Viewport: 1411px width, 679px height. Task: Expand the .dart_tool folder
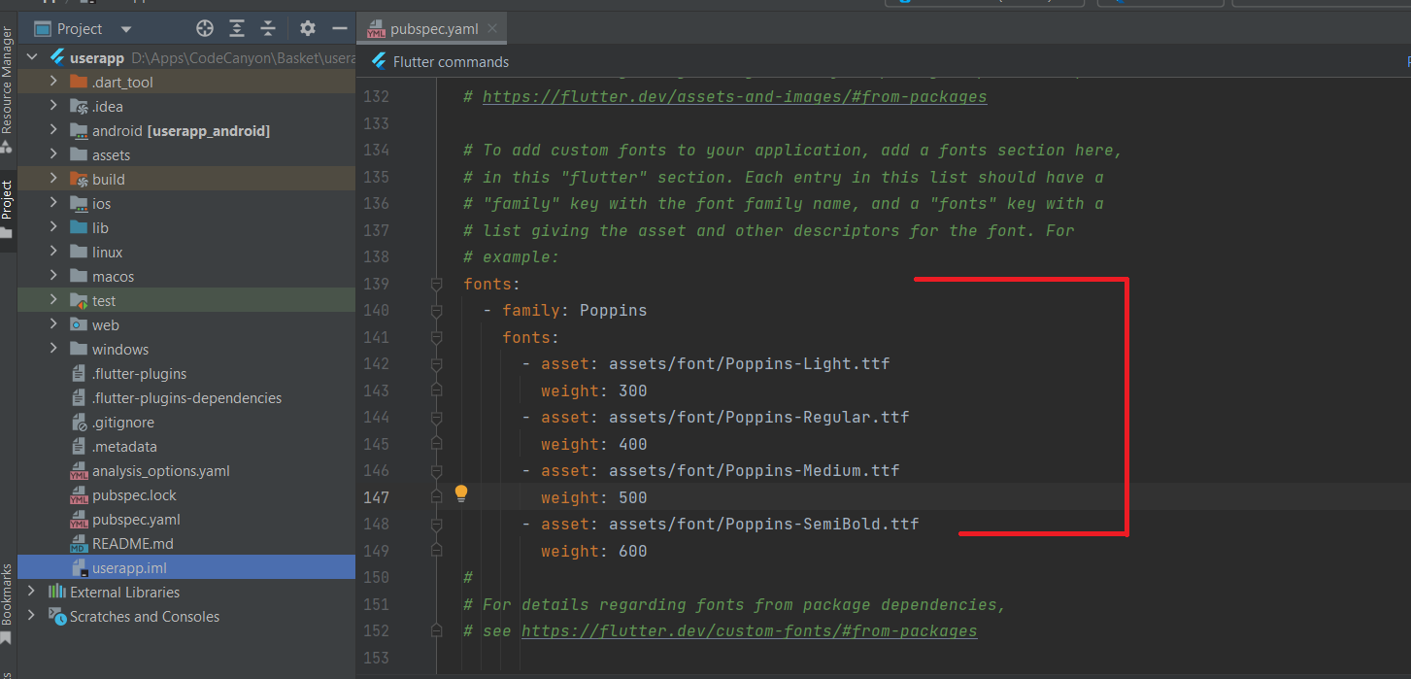pyautogui.click(x=54, y=82)
